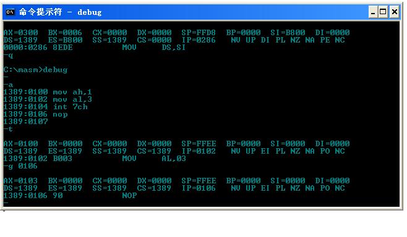This screenshot has width=407, height=237.
Task: Click the 'mov al,3' assembly line
Action: pos(48,99)
